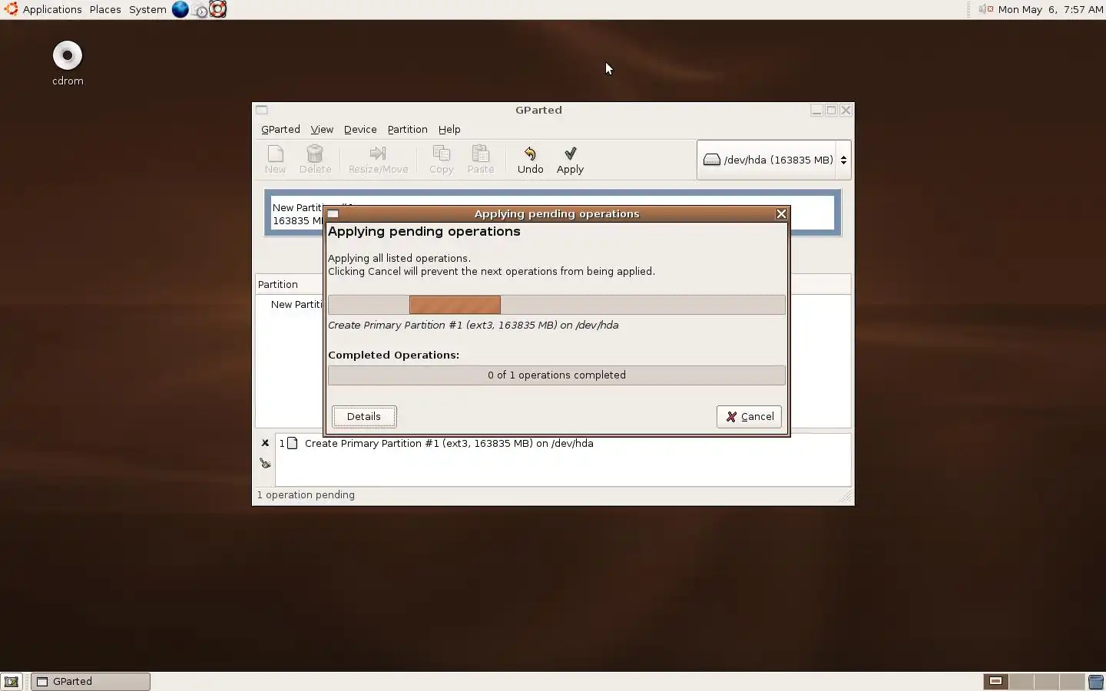The image size is (1106, 691).
Task: Open the GParted menu
Action: (x=280, y=129)
